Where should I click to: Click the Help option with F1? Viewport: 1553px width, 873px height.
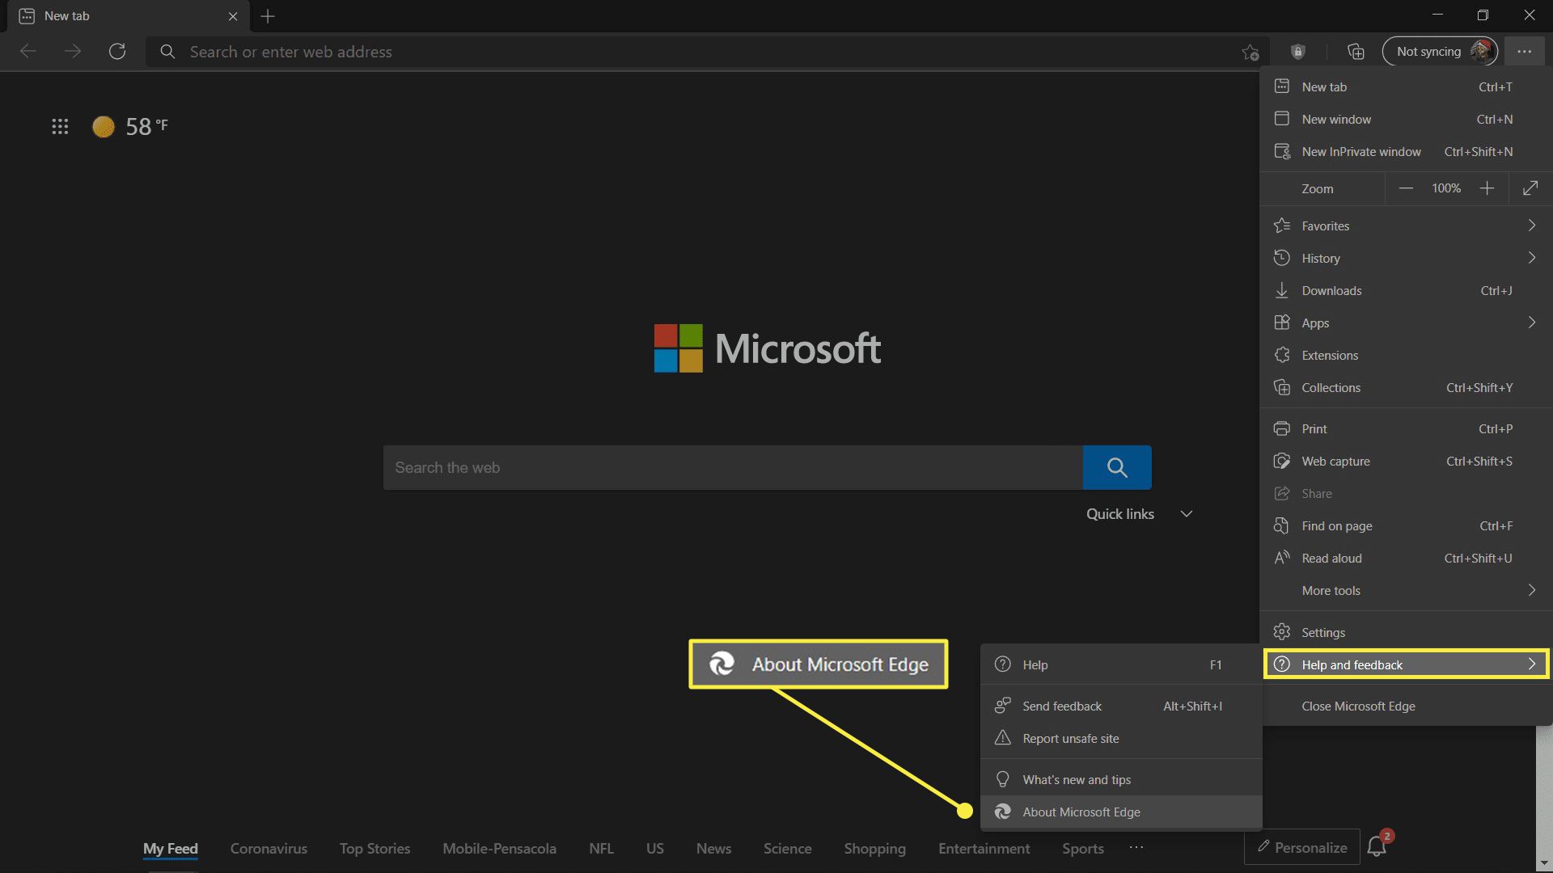[1120, 664]
